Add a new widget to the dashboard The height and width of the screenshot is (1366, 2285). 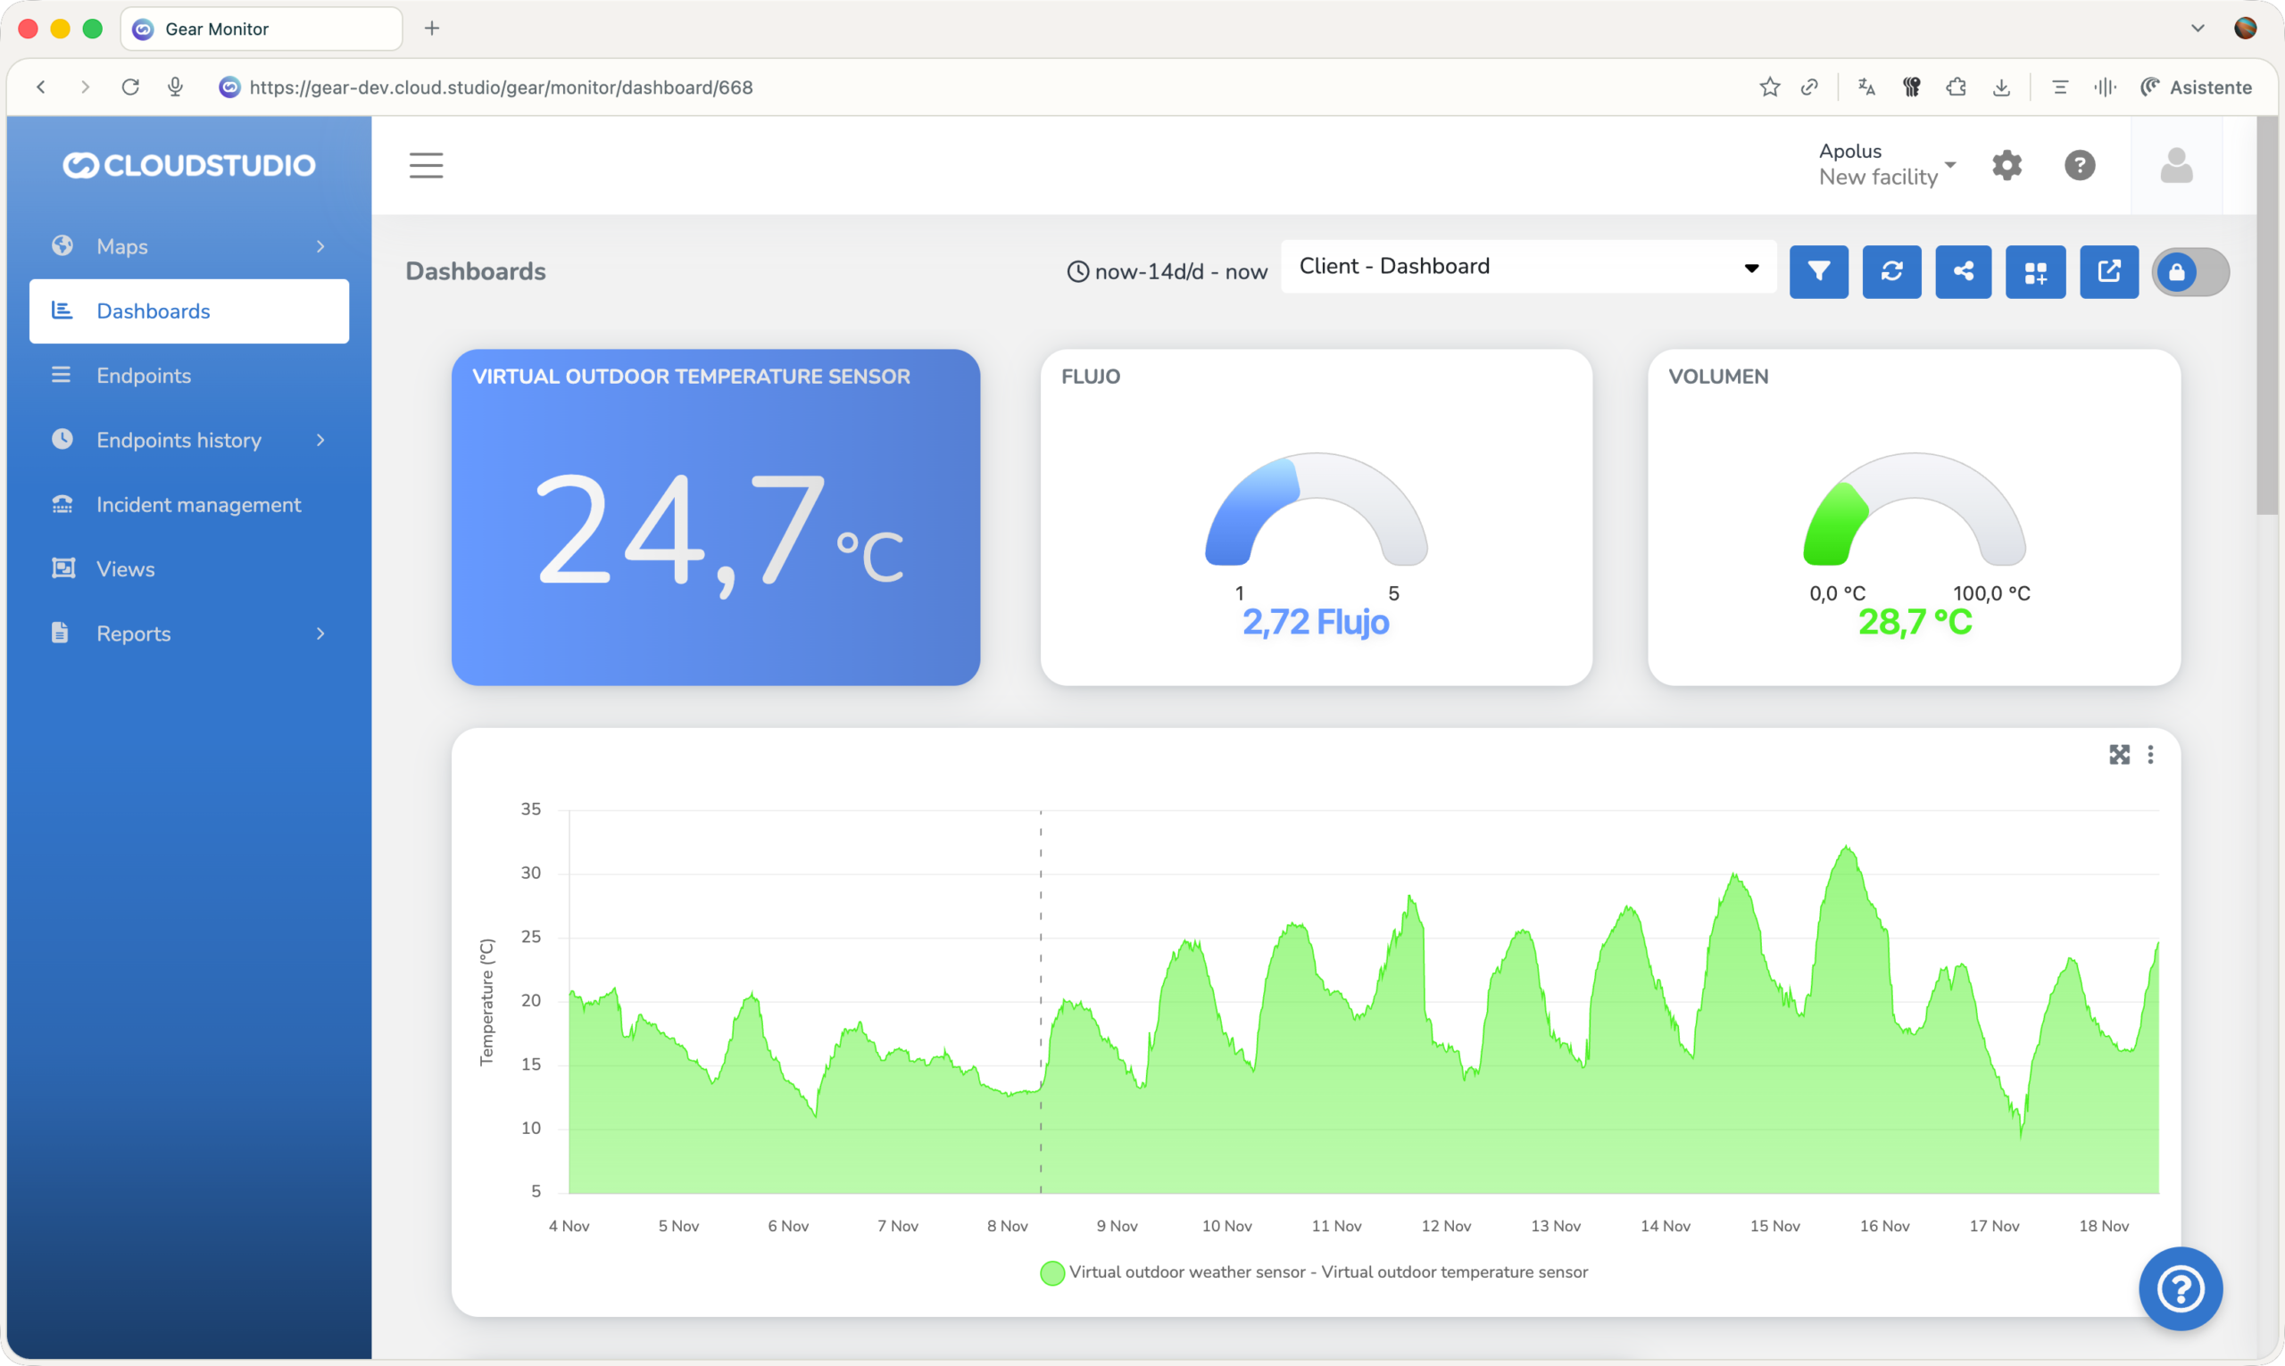pos(2035,271)
